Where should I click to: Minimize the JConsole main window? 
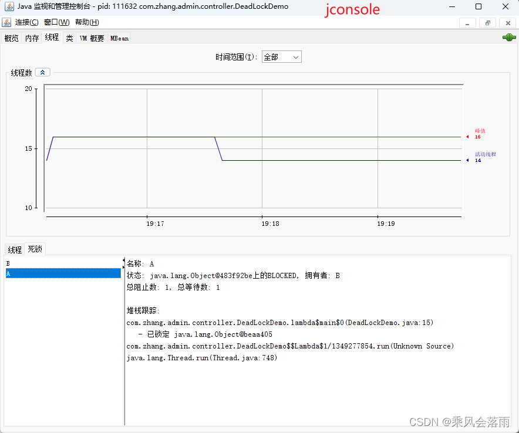[x=452, y=6]
